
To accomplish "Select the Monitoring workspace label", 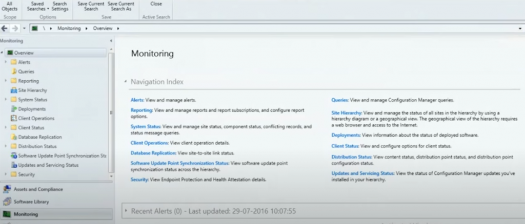I will click(26, 214).
